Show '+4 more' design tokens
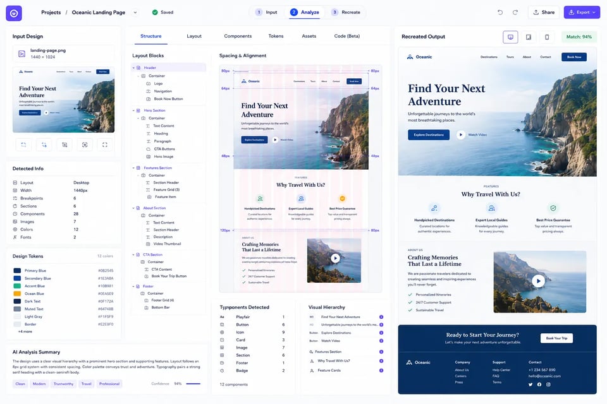Image resolution: width=607 pixels, height=404 pixels. [x=25, y=331]
